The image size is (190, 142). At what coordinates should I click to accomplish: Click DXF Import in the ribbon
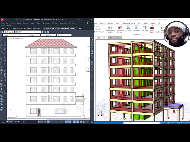pos(137,28)
